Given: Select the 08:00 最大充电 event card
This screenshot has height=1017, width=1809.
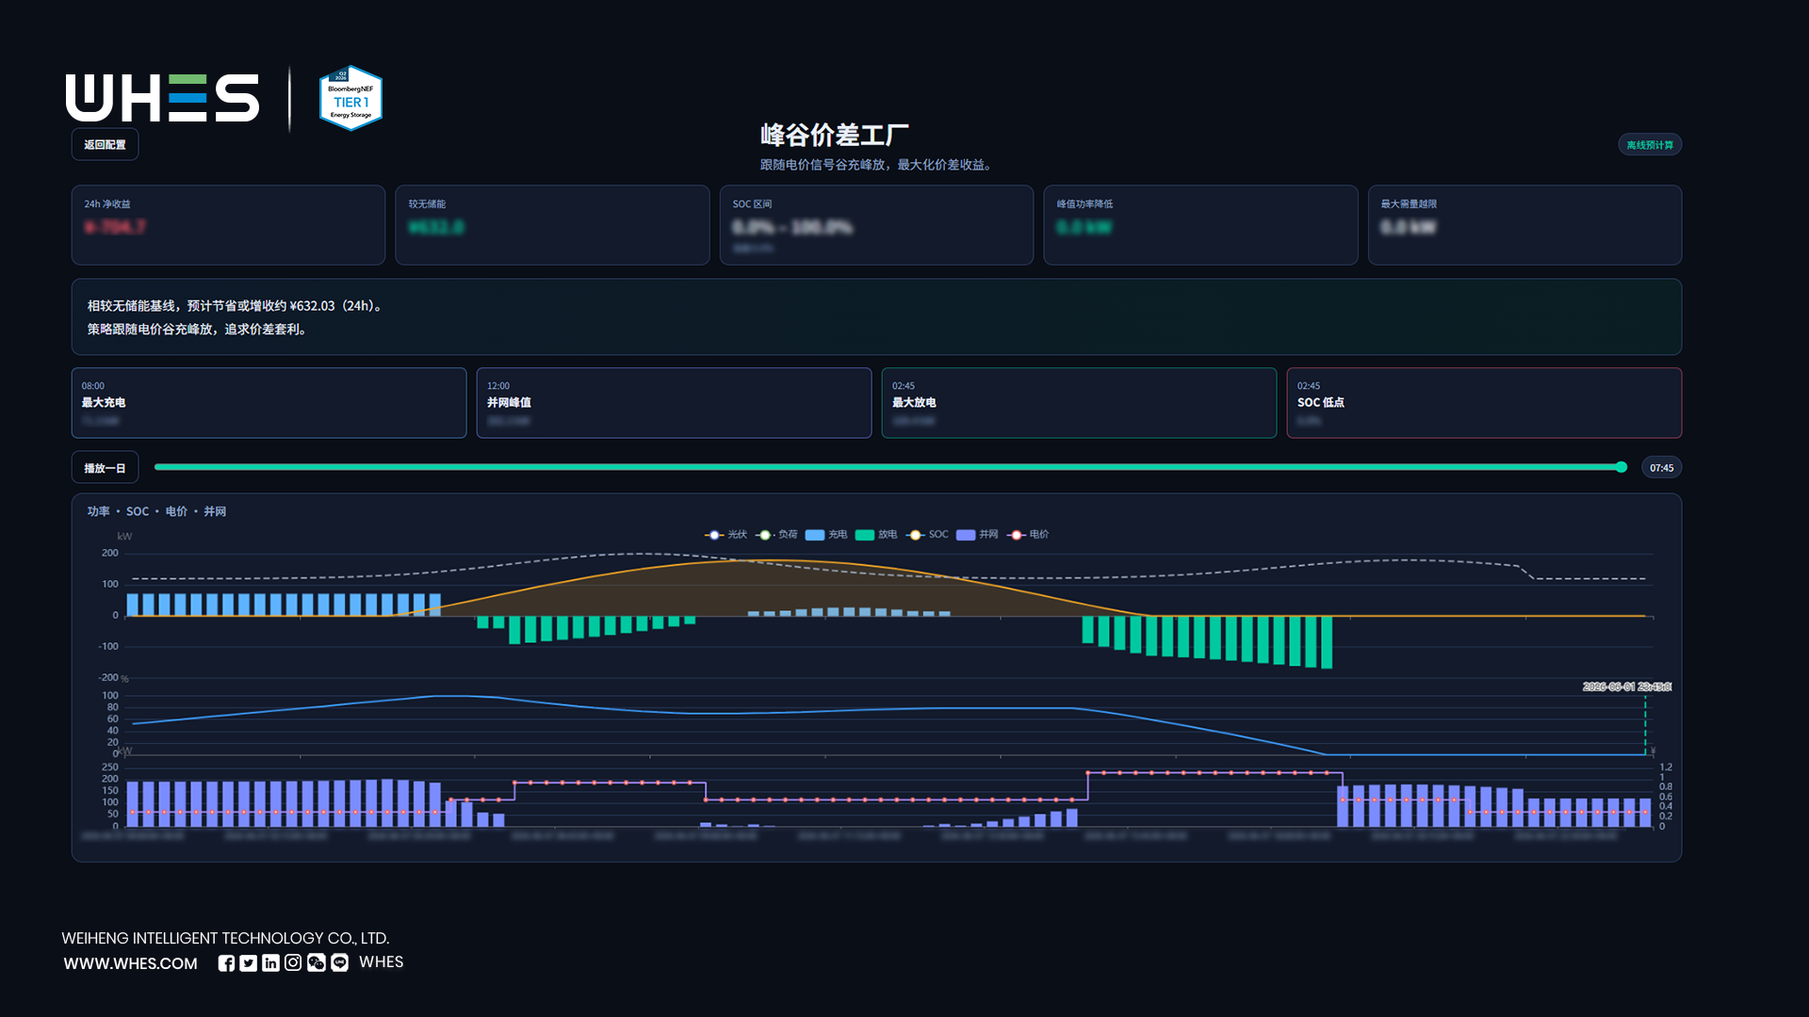Looking at the screenshot, I should click(x=269, y=402).
